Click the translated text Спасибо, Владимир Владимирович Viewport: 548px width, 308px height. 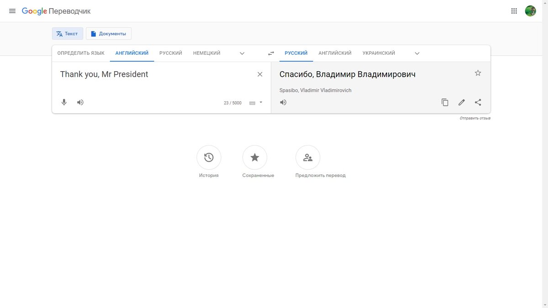(x=348, y=74)
